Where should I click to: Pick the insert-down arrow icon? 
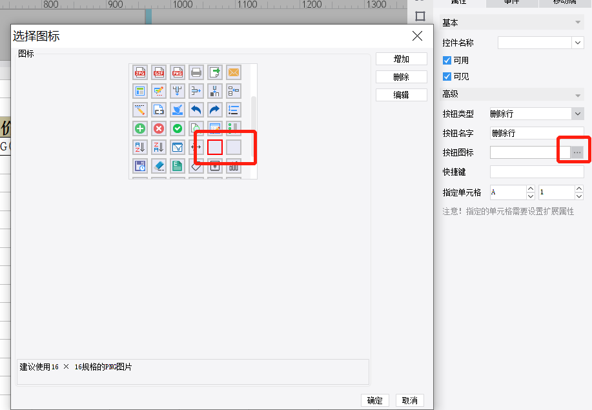178,91
